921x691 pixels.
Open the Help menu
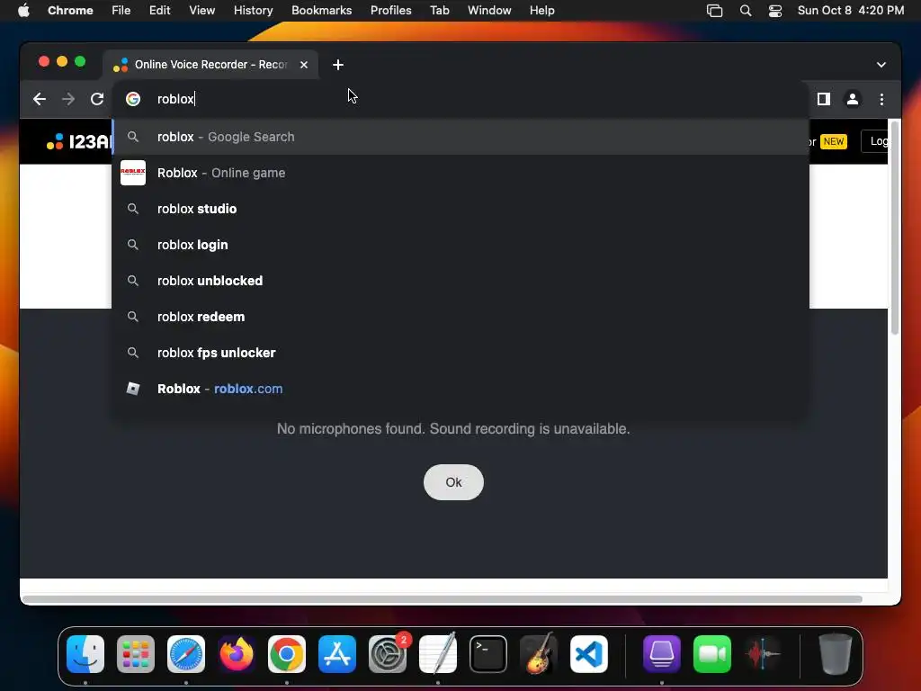(x=541, y=11)
